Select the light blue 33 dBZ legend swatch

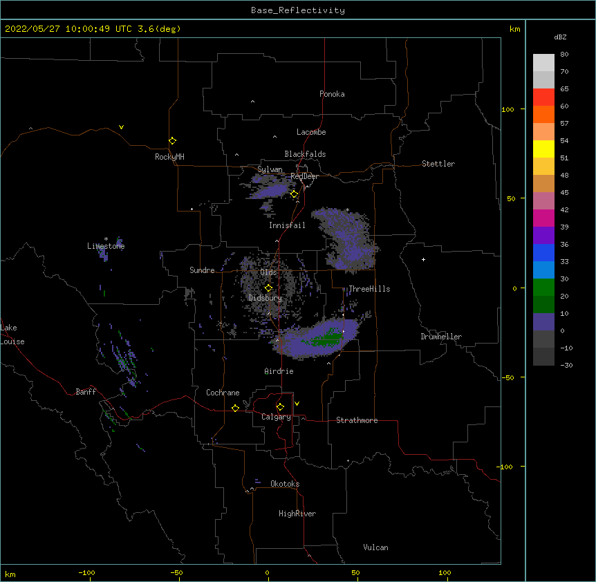[x=543, y=270]
